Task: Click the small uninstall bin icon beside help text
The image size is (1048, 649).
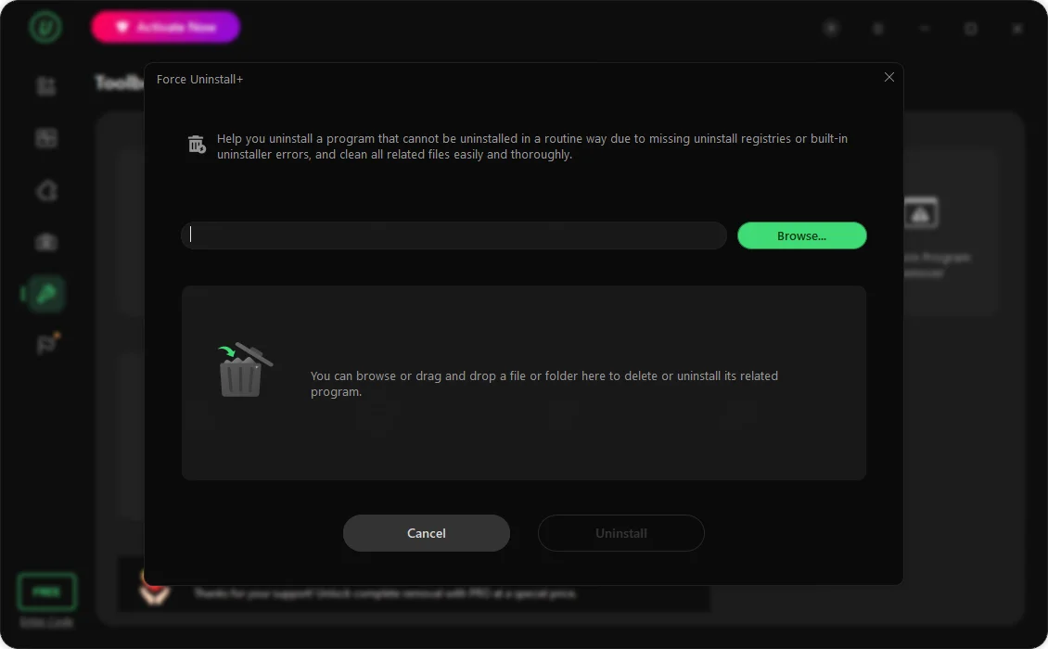Action: [197, 145]
